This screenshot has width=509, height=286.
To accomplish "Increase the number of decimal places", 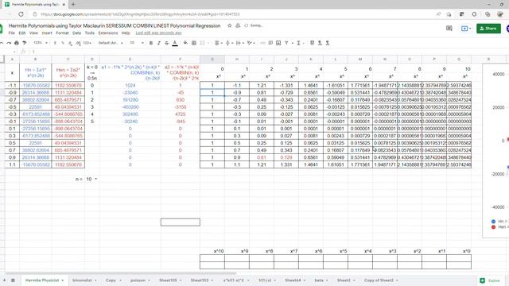I will [78, 43].
